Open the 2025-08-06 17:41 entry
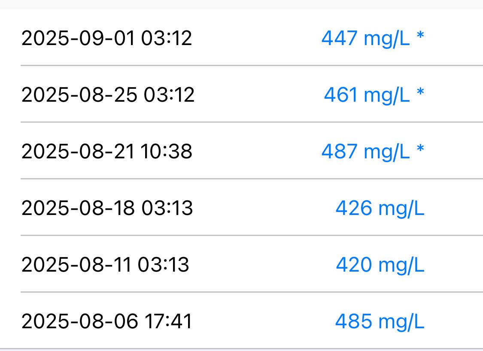Screen dimensions: 483x351 241,321
